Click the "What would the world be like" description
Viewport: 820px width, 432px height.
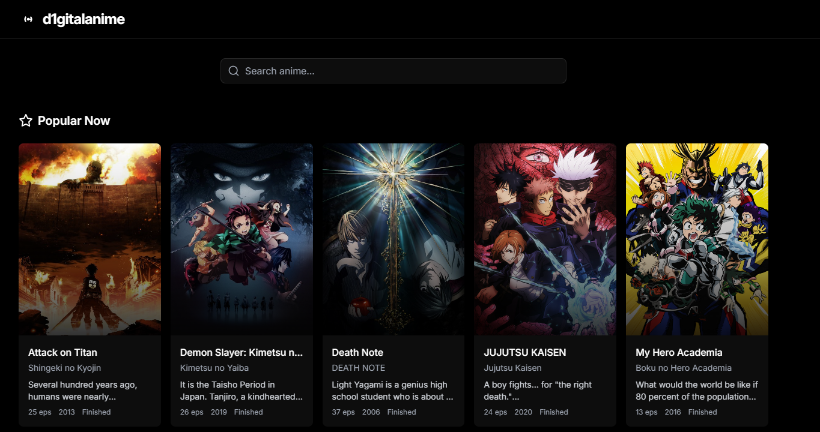(x=697, y=391)
